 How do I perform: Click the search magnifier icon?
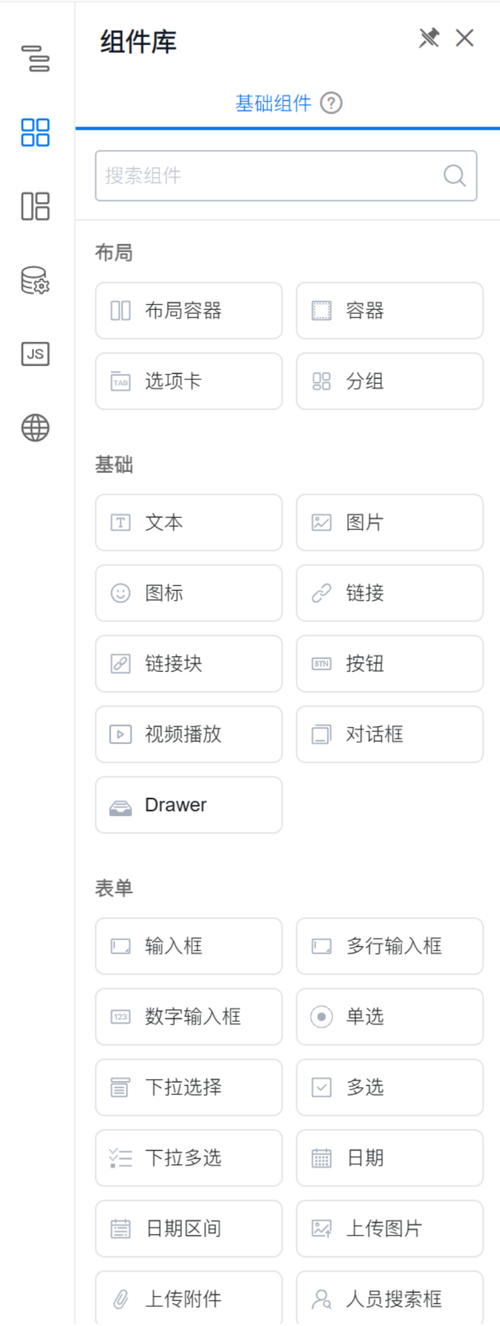point(454,175)
